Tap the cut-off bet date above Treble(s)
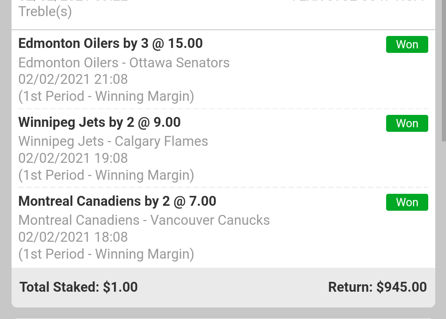Screen dimensions: 446x319 pyautogui.click(x=73, y=1)
